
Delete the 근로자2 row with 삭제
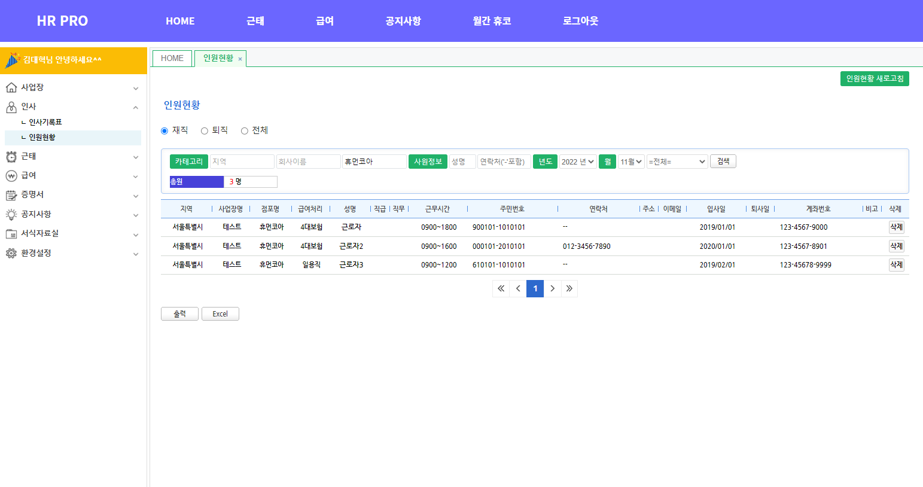pyautogui.click(x=896, y=246)
